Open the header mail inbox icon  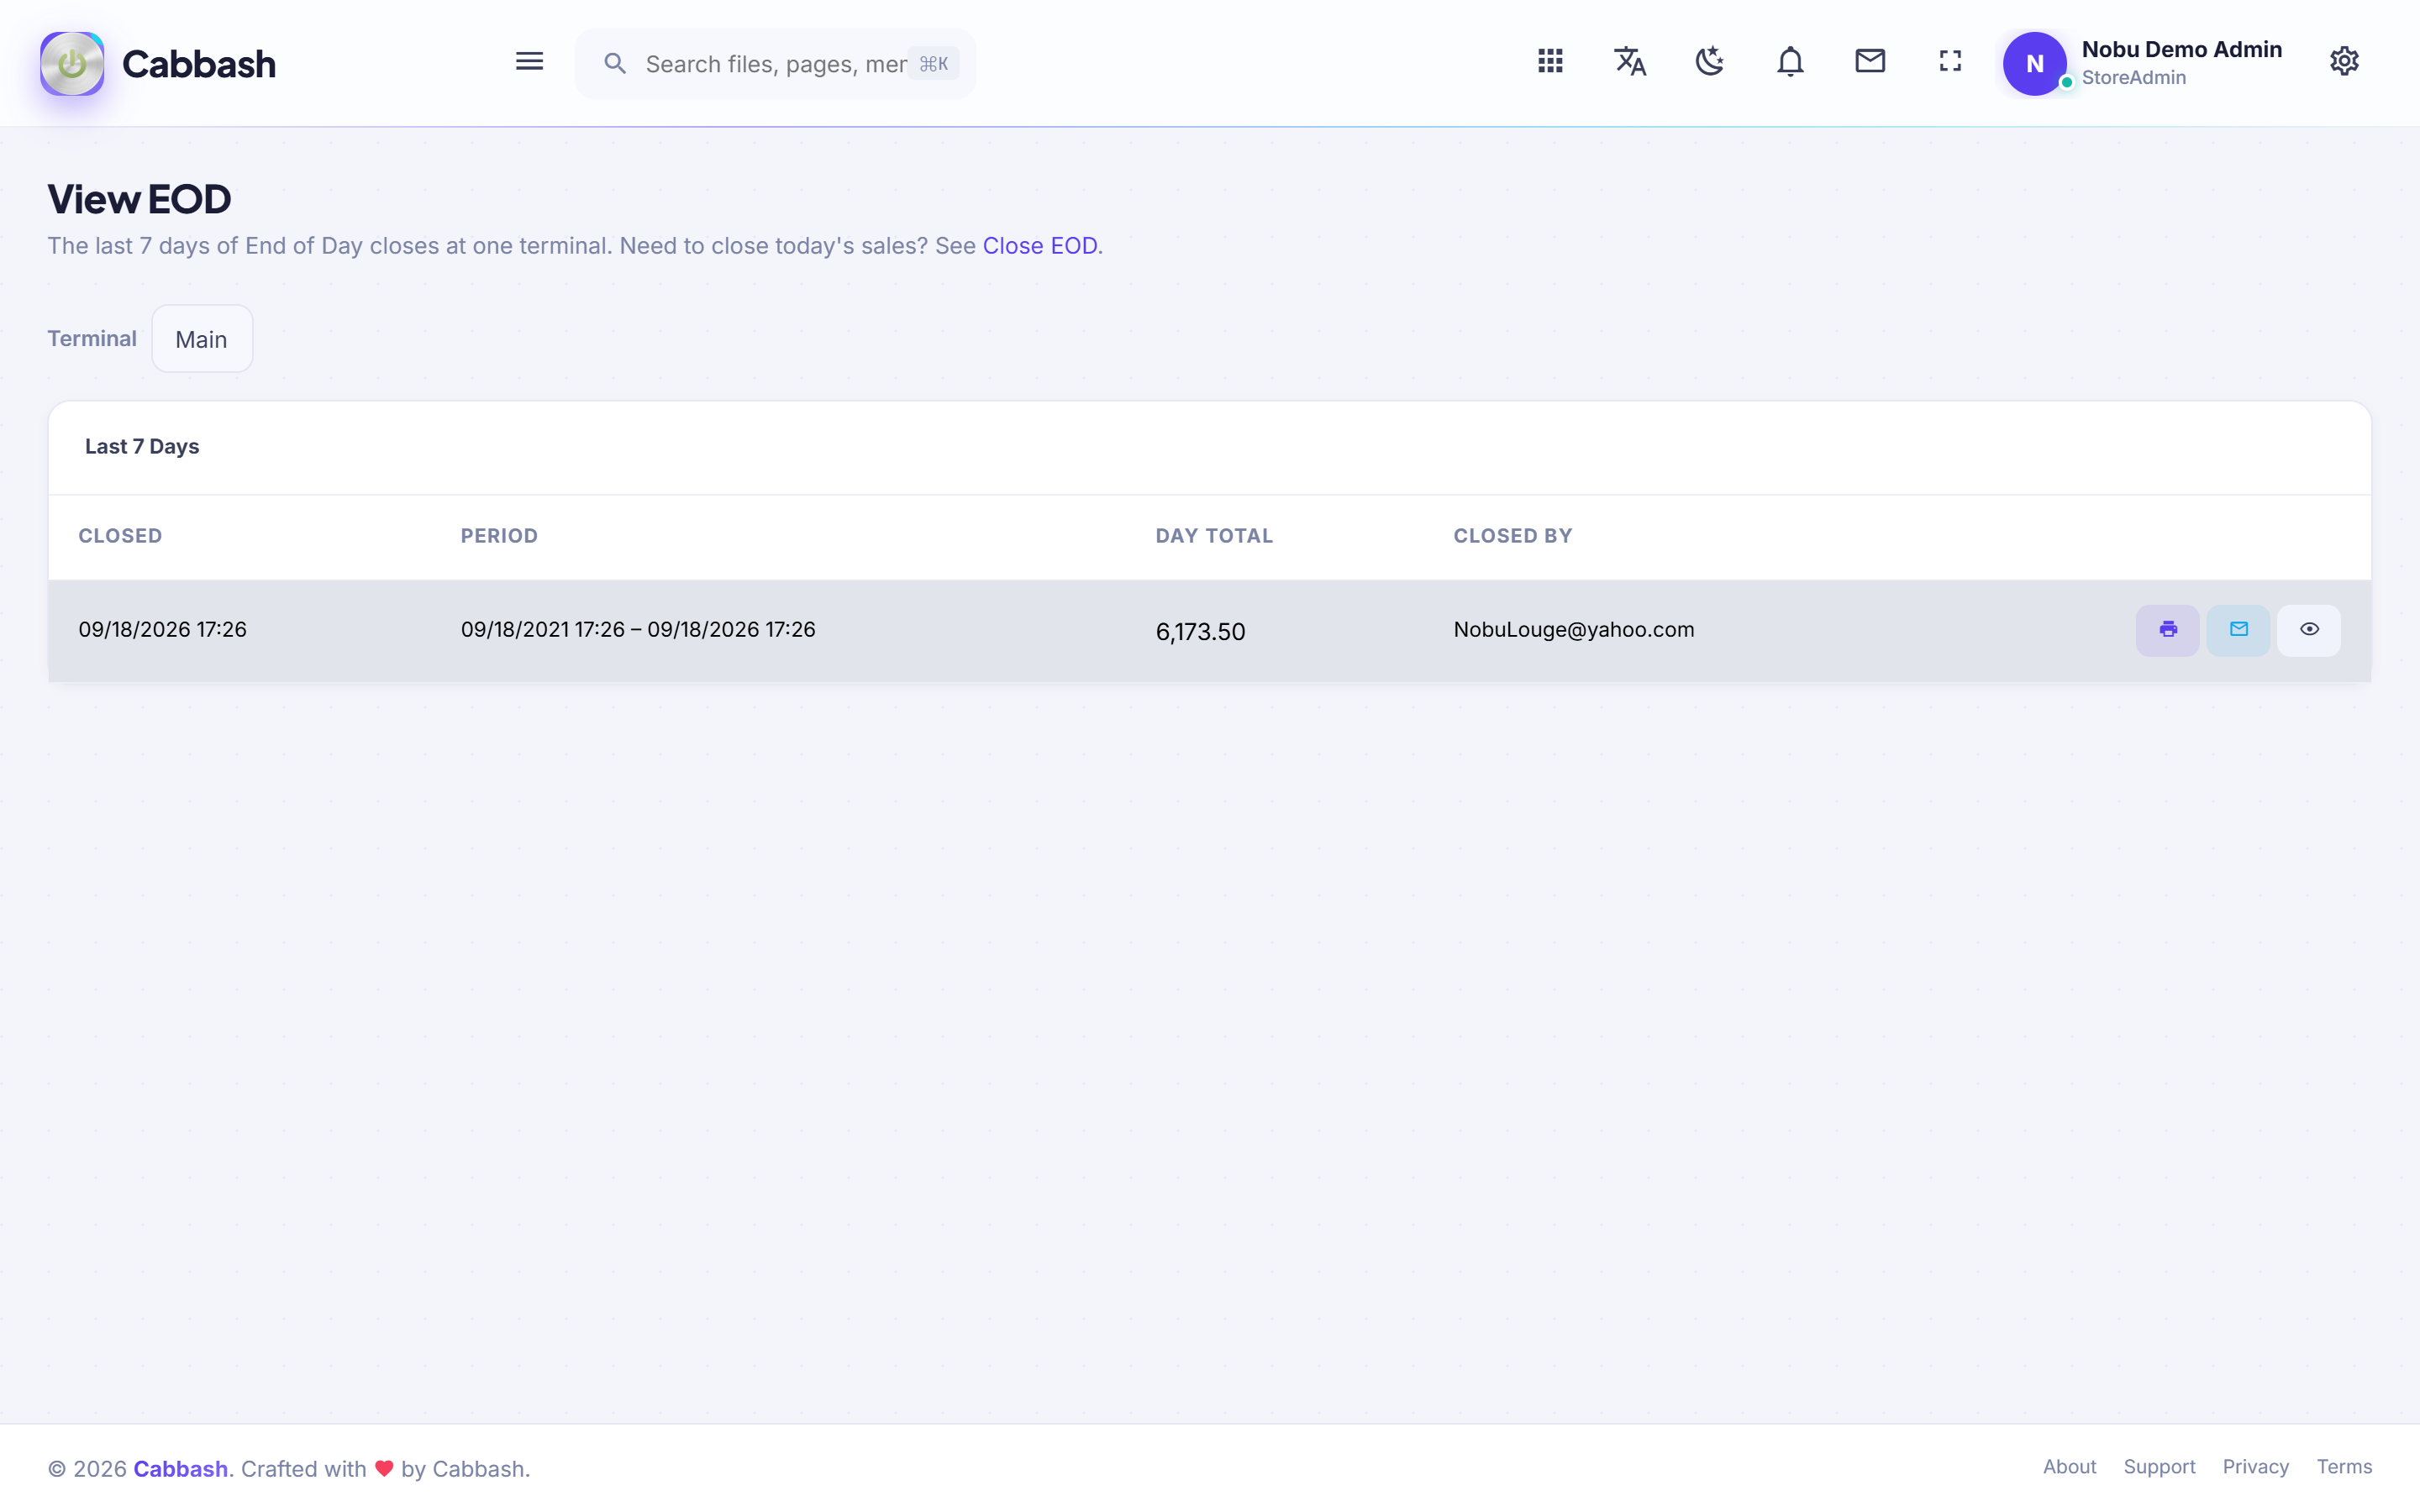tap(1870, 62)
